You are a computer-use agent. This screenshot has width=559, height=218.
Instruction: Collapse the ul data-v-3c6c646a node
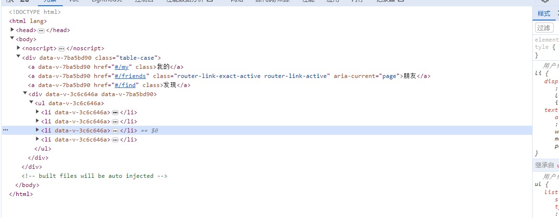point(31,103)
